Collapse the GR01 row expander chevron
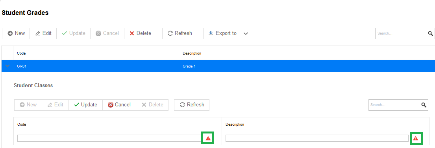Screen dimensions: 435x148 (7, 66)
